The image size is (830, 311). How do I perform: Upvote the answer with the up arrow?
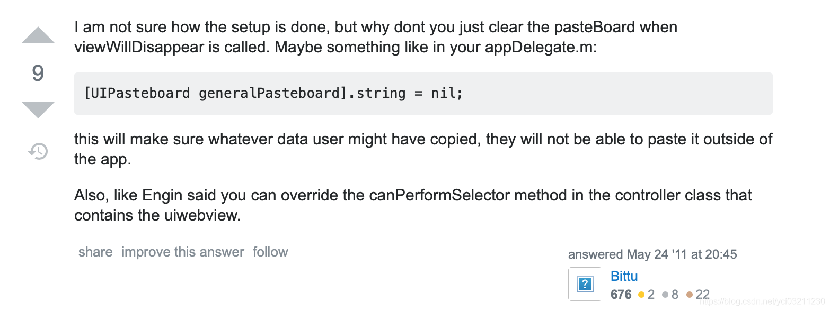click(38, 35)
